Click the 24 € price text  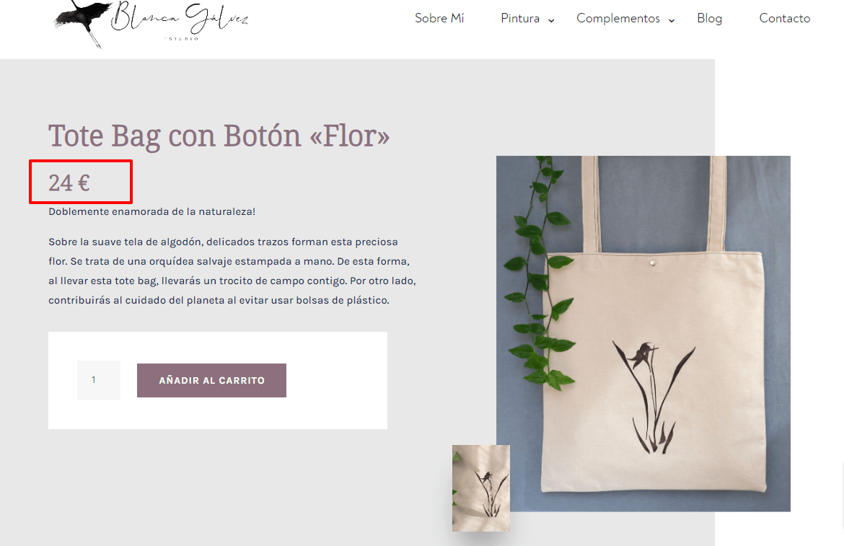tap(69, 183)
